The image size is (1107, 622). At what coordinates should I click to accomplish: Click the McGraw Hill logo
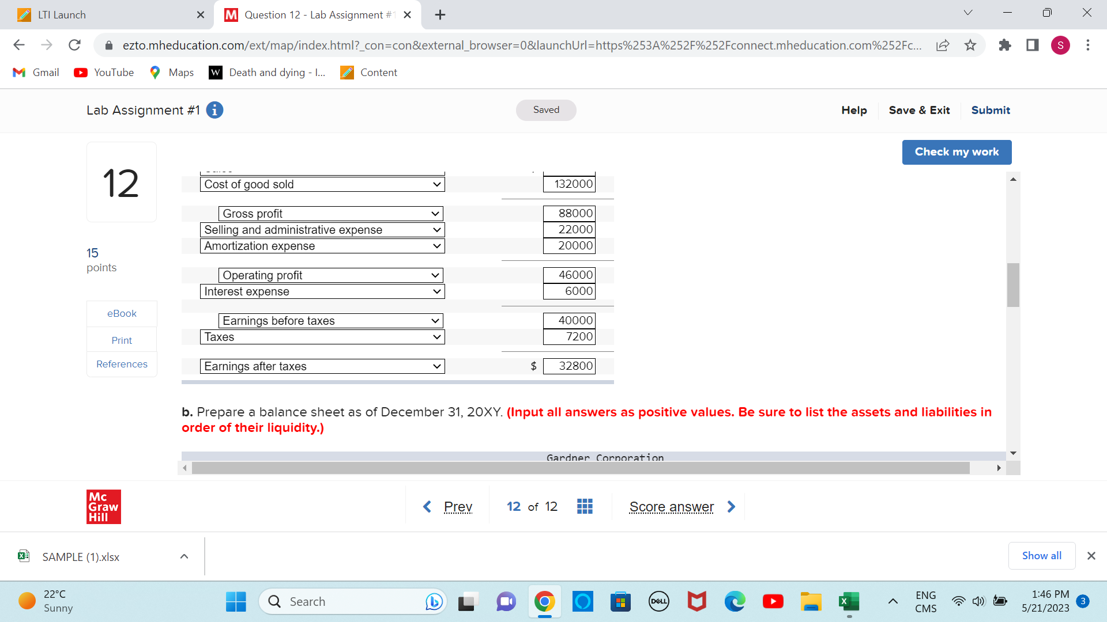coord(104,506)
